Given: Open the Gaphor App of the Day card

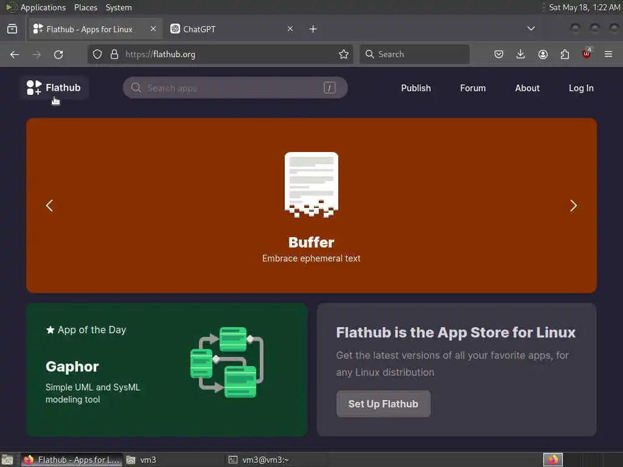Looking at the screenshot, I should 167,370.
